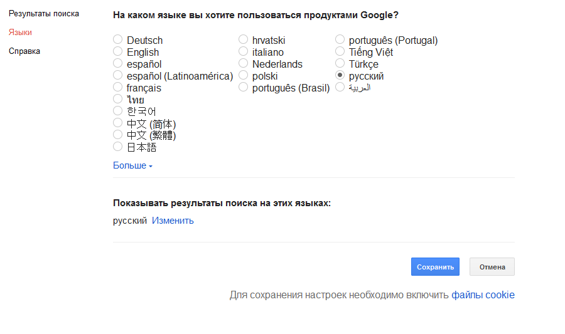The image size is (565, 334).
Task: Choose English as the product language
Action: 117,52
